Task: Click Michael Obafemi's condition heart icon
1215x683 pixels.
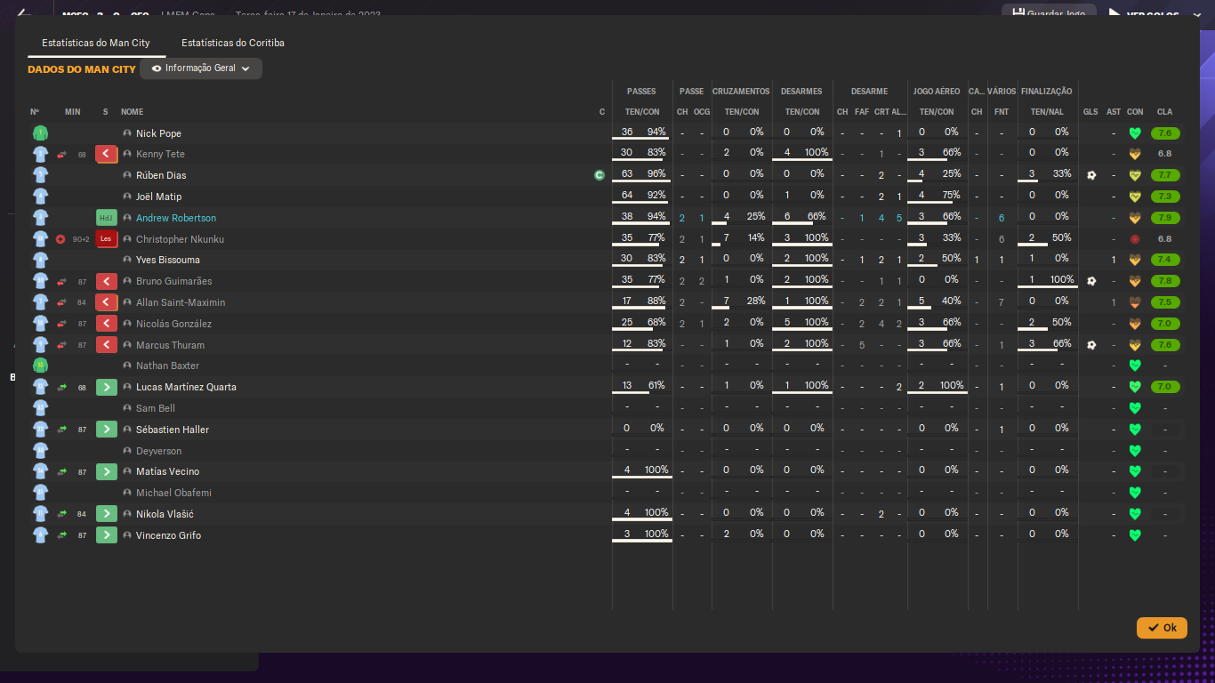Action: click(x=1134, y=493)
